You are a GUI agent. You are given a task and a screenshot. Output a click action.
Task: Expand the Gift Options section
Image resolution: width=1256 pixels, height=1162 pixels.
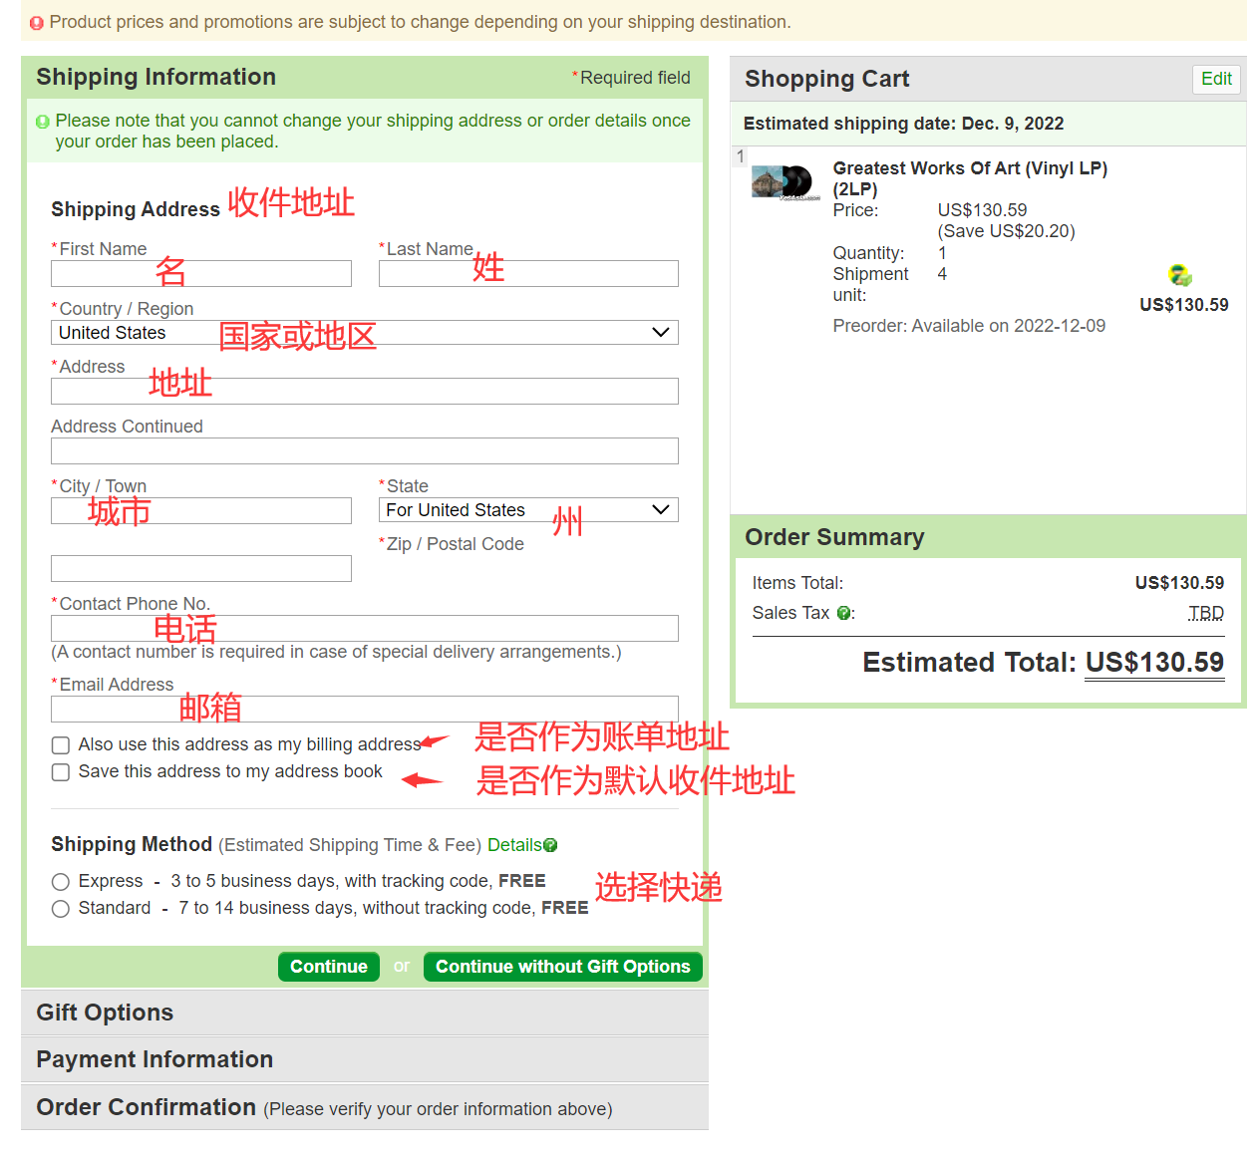pos(105,1012)
